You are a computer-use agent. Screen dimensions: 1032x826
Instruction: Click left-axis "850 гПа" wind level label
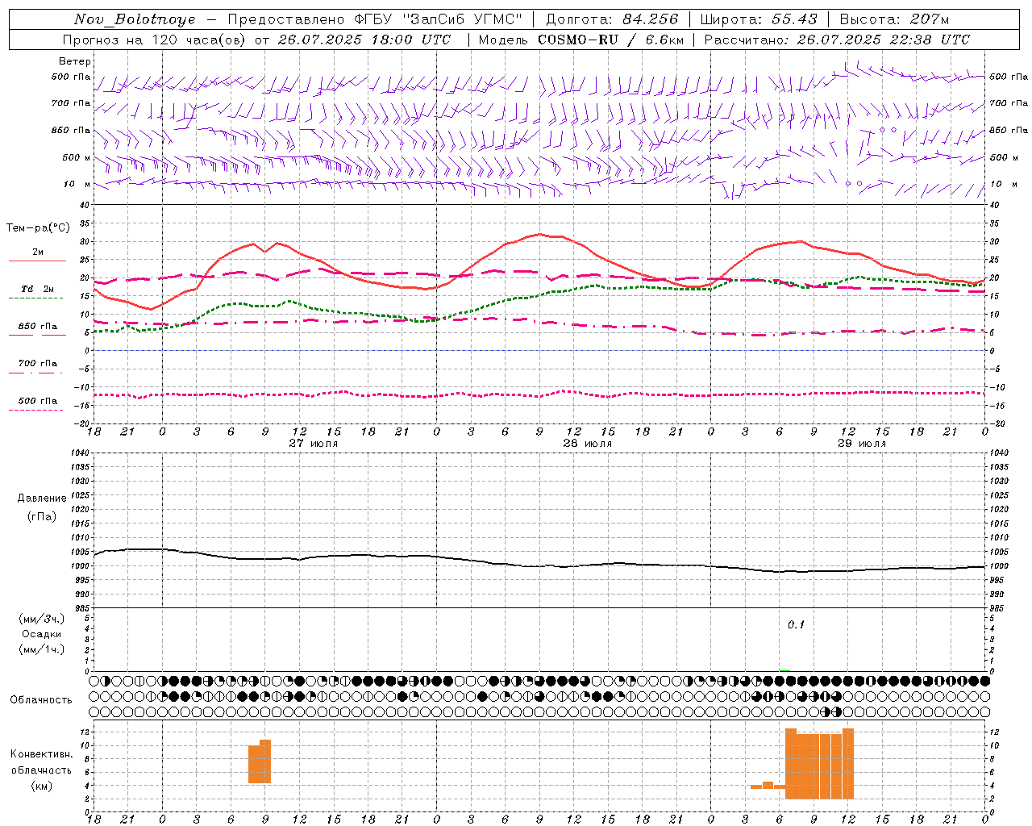click(71, 130)
